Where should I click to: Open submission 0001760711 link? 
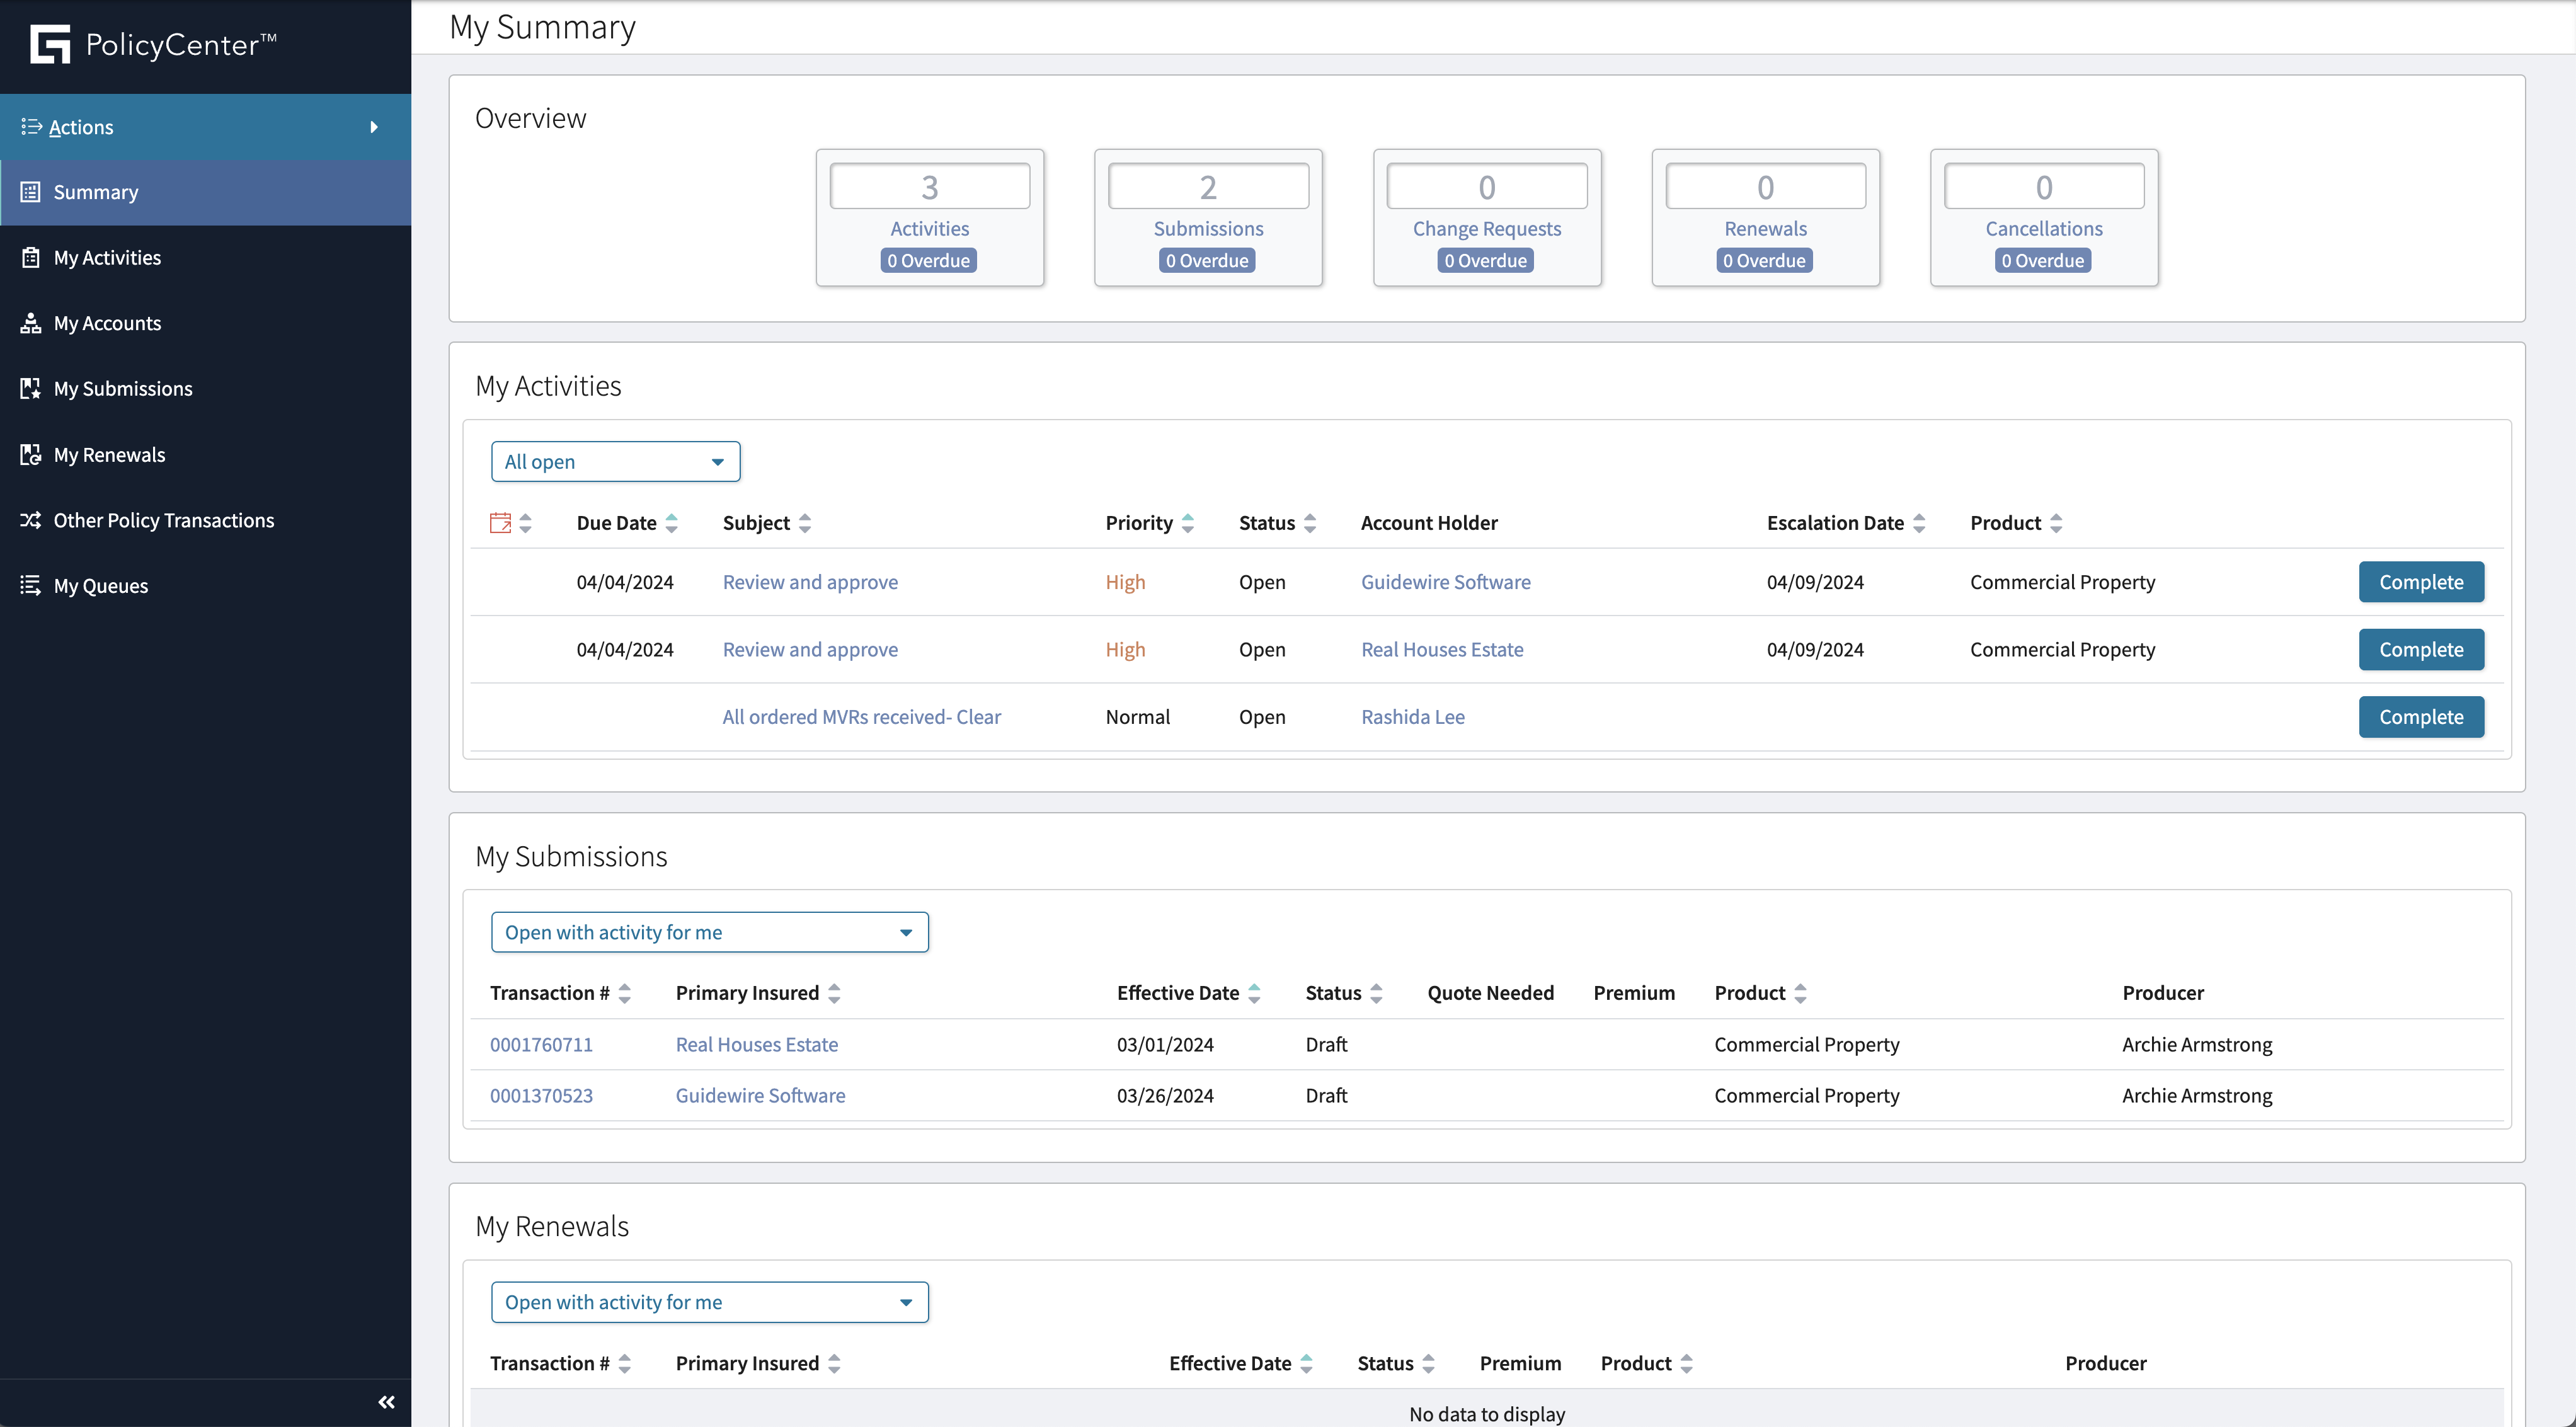click(x=541, y=1044)
